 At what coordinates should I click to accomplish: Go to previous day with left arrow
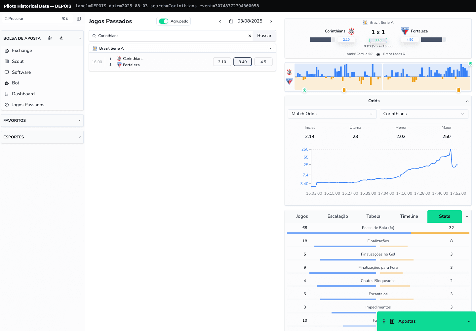220,21
